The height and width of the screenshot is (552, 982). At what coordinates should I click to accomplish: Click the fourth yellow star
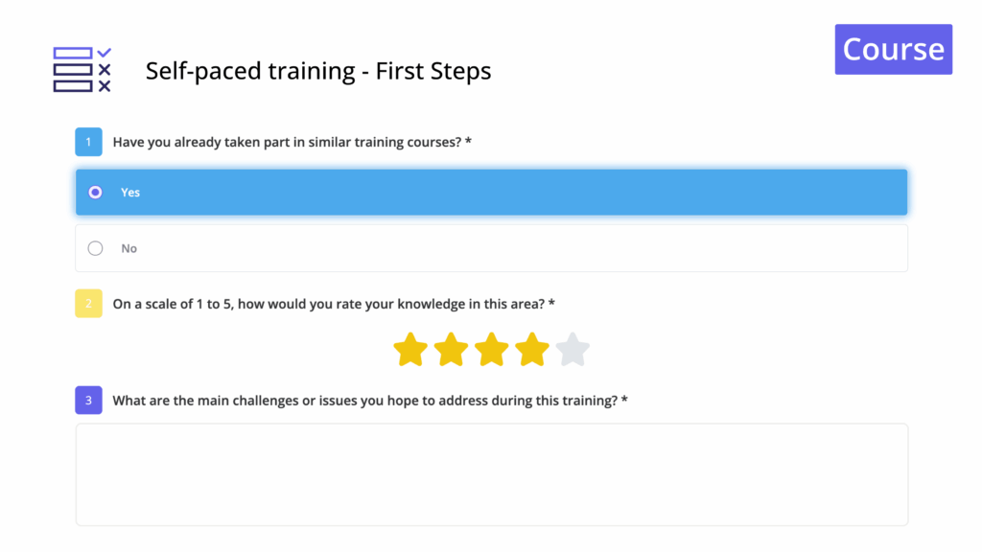pyautogui.click(x=531, y=350)
